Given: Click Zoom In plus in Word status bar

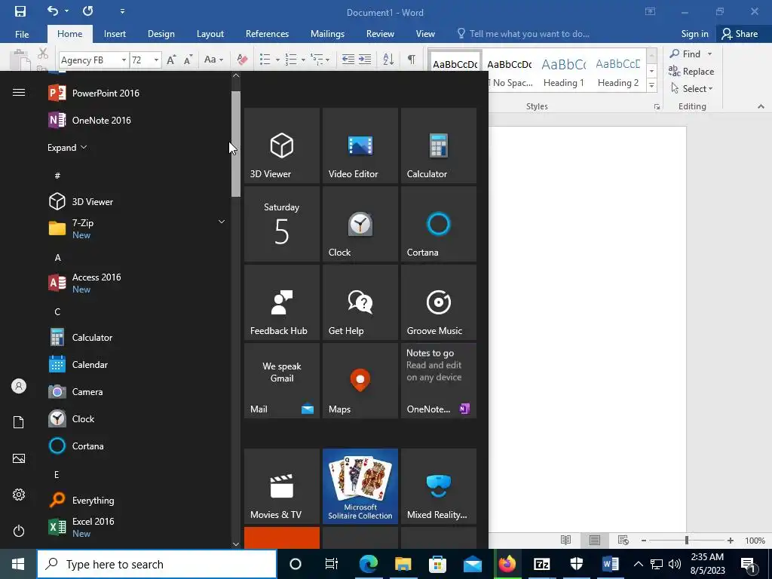Looking at the screenshot, I should [x=730, y=541].
